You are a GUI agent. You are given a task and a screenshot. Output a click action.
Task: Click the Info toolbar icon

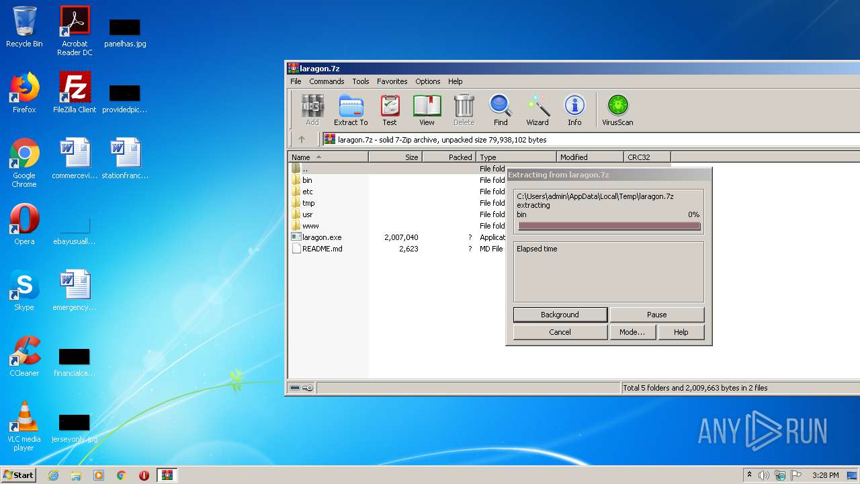click(x=574, y=110)
